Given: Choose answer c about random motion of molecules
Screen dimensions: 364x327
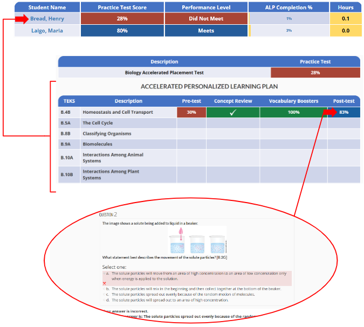Looking at the screenshot, I should point(105,295).
